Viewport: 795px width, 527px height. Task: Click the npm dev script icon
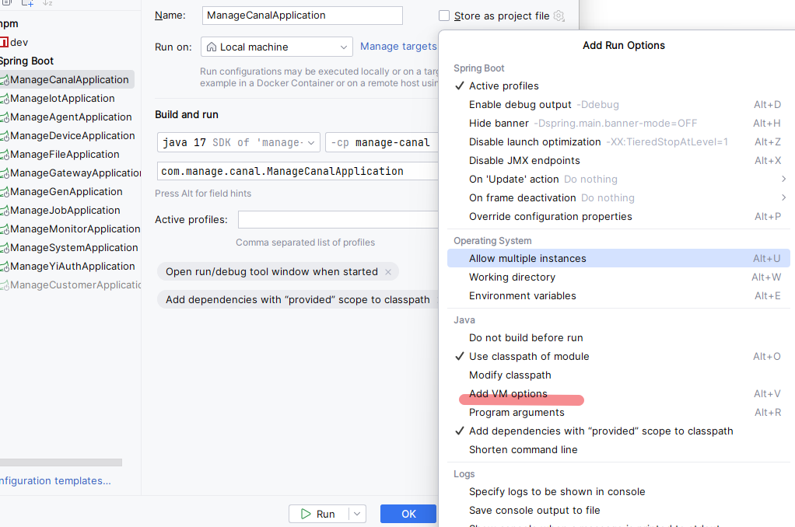(x=4, y=42)
